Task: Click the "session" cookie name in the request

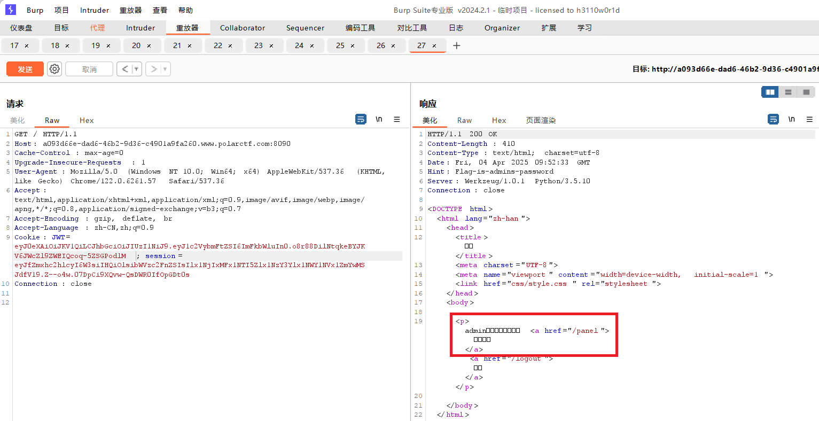Action: [x=160, y=256]
